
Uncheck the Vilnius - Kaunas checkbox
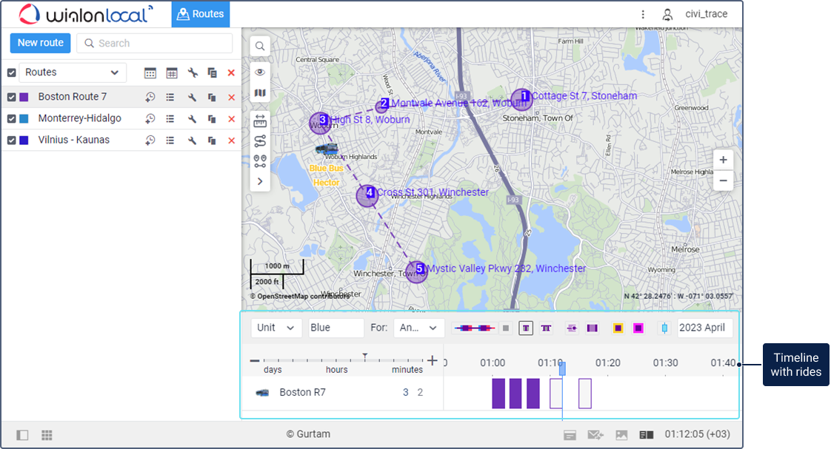12,141
